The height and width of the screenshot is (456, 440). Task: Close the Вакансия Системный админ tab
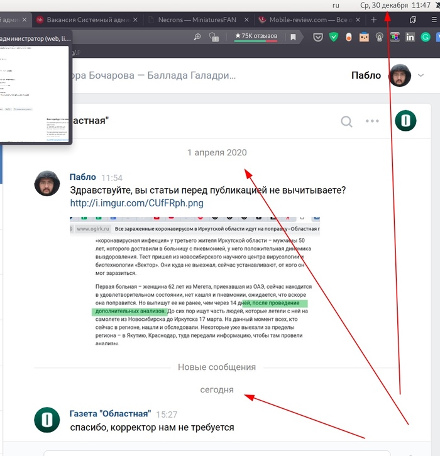(135, 19)
